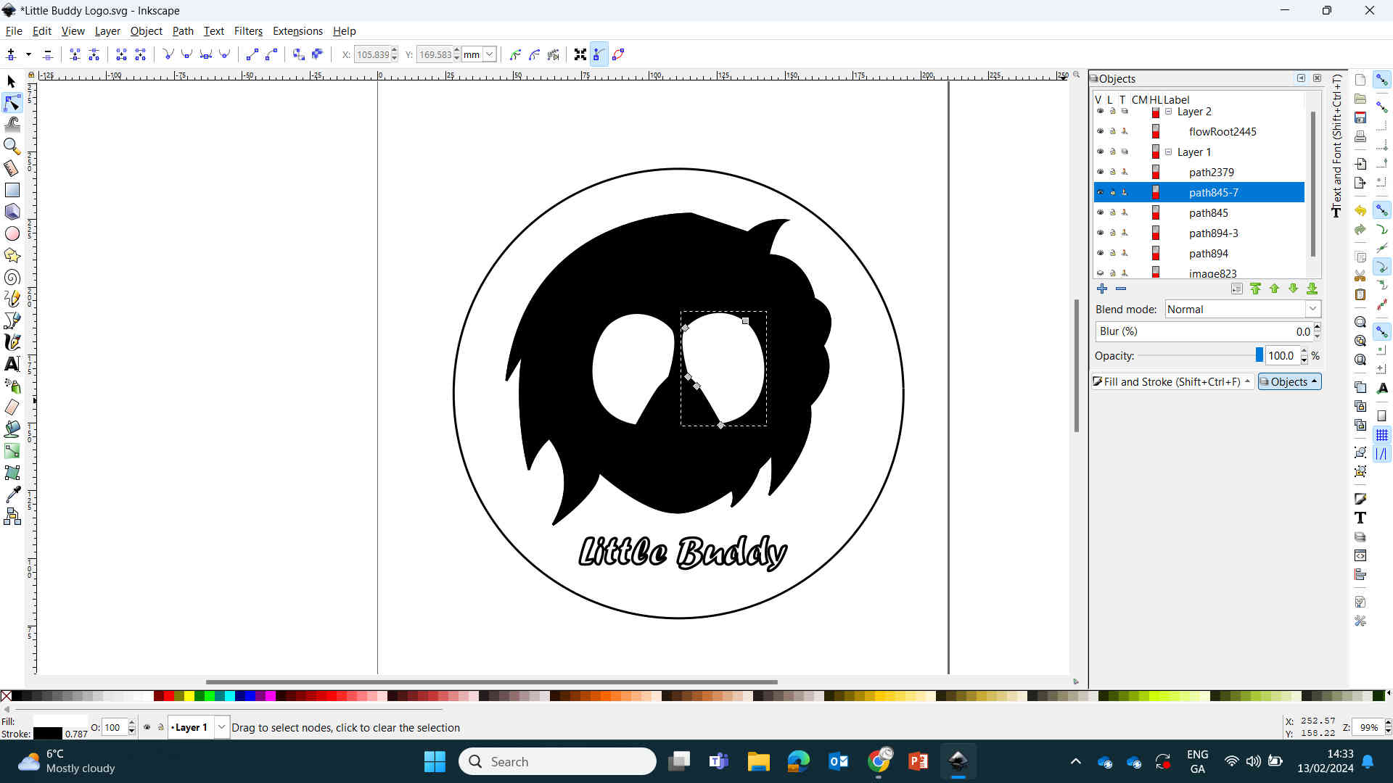Lower selection to bottom in Objects
1393x783 pixels.
click(x=1312, y=289)
